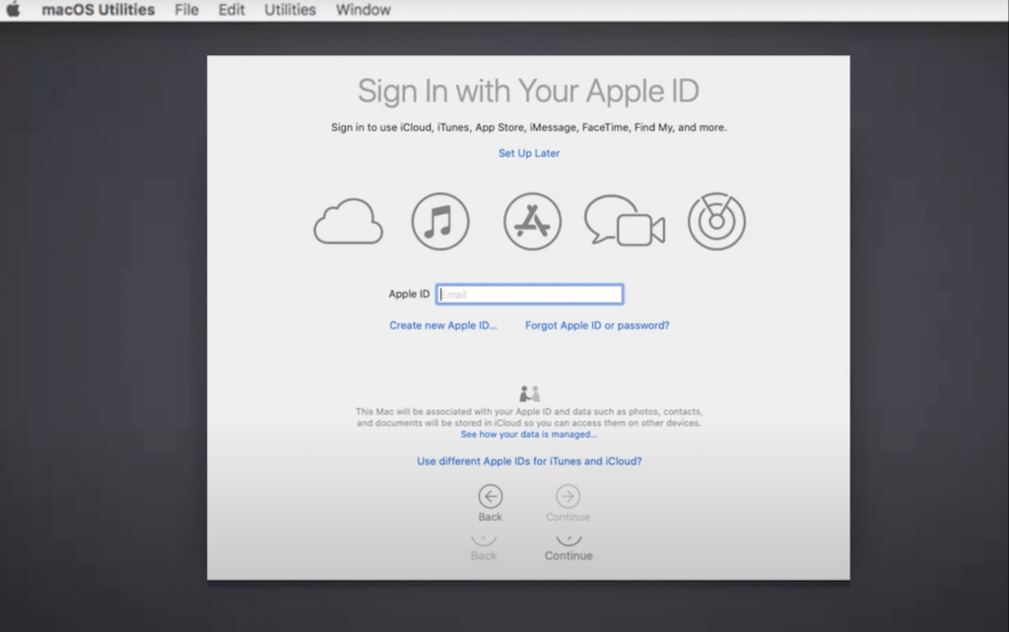
Task: Click the iCloud cloud icon
Action: [x=348, y=222]
